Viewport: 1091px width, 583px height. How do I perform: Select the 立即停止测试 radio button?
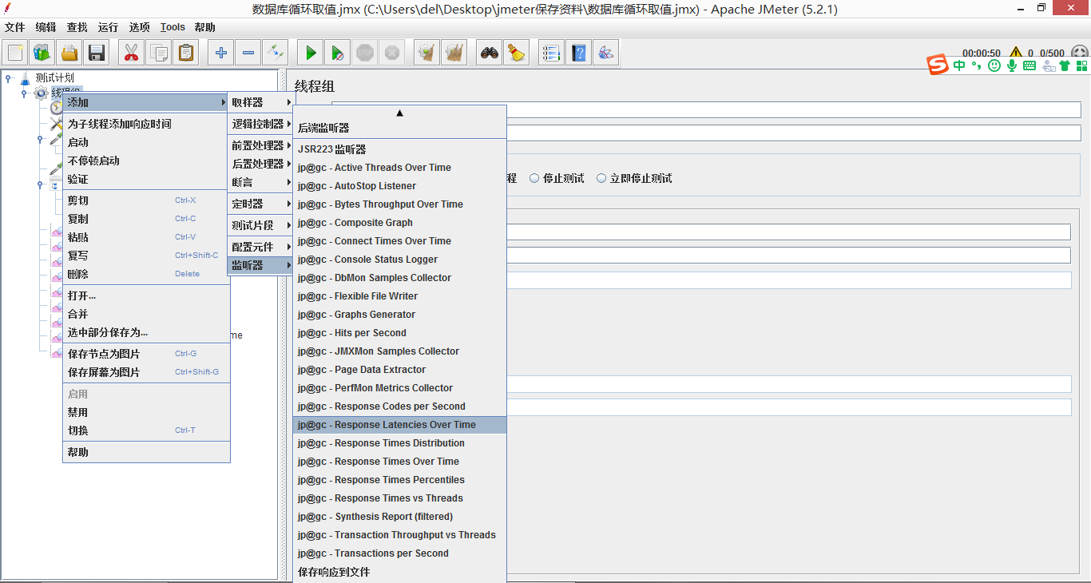601,178
